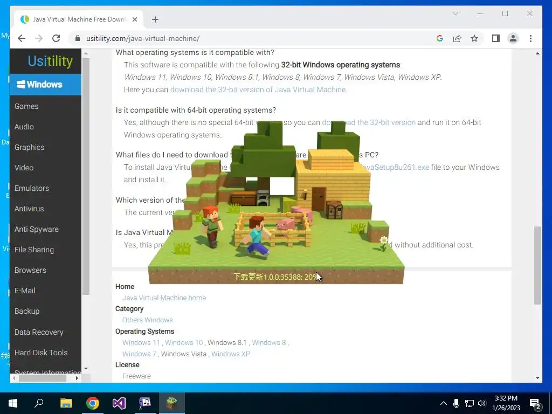Click the sidebar scroll-down arrow
The width and height of the screenshot is (552, 414).
pyautogui.click(x=86, y=369)
